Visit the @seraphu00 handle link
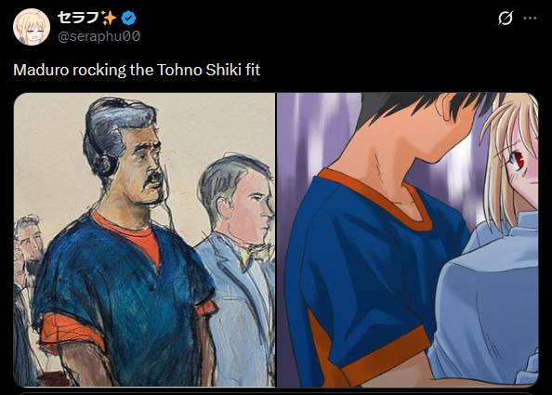This screenshot has width=552, height=395. point(99,36)
